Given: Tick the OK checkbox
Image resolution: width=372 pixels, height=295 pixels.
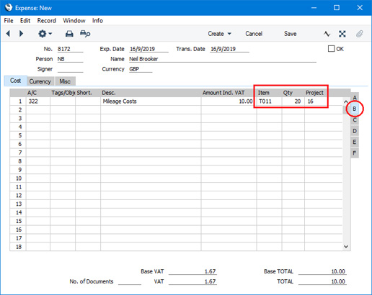Looking at the screenshot, I should click(331, 49).
